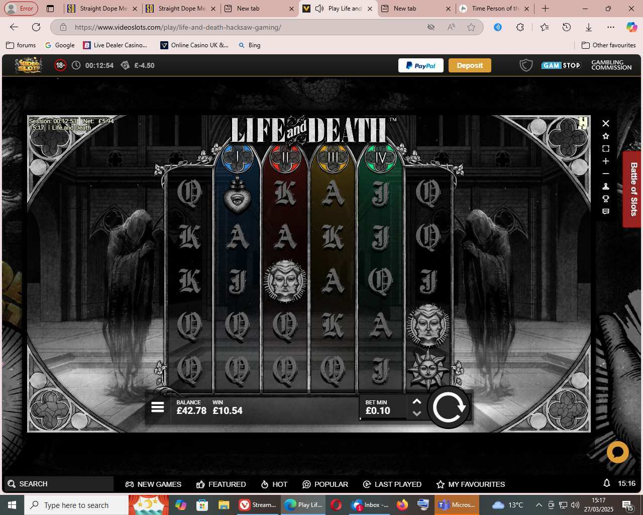Open POPULAR category

point(325,484)
